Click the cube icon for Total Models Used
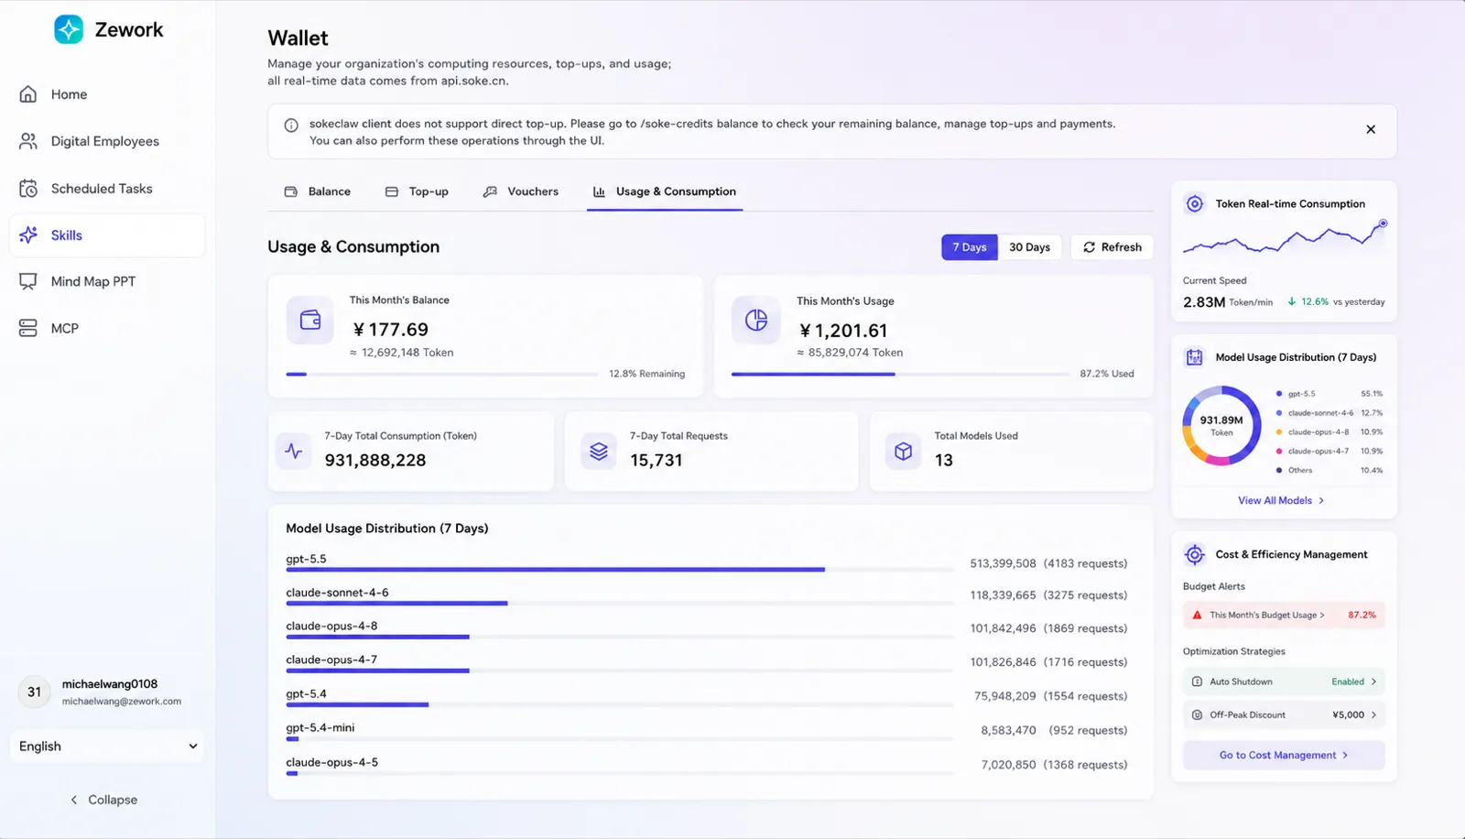The image size is (1465, 839). point(903,451)
